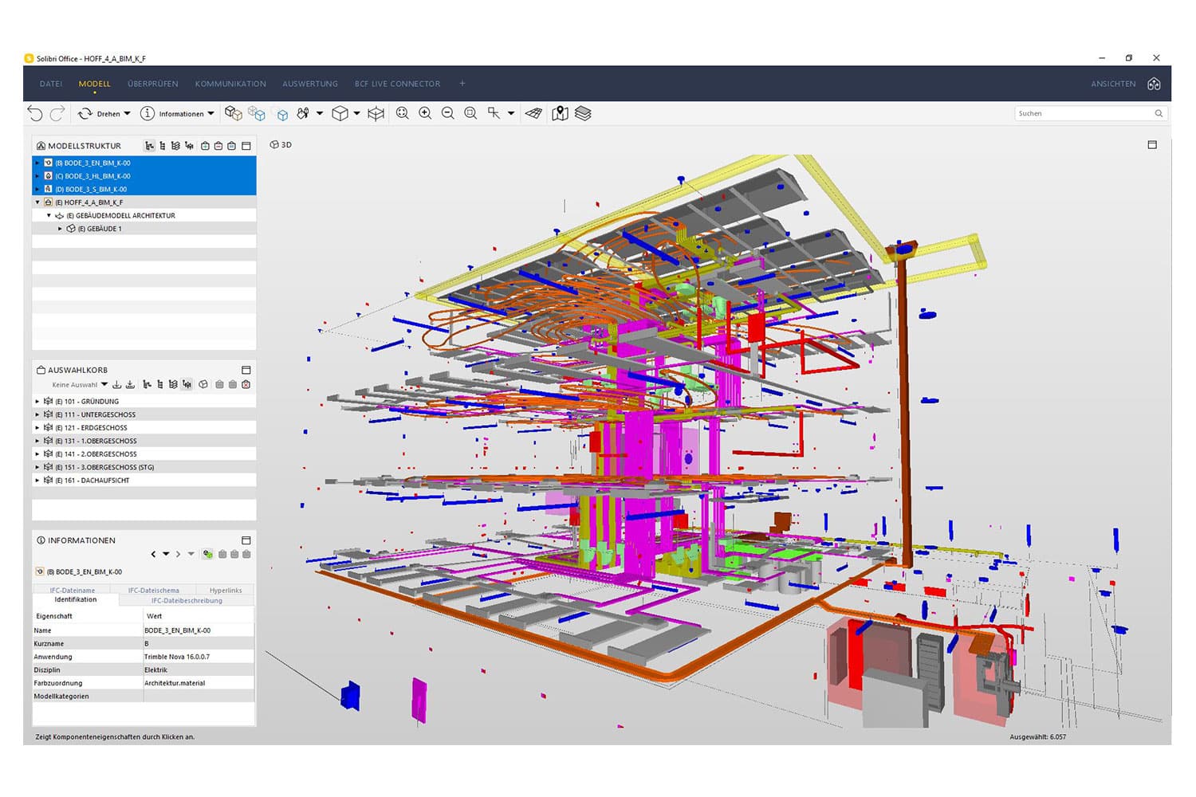The width and height of the screenshot is (1196, 797).
Task: Go back with Informationen left arrow
Action: [x=153, y=554]
